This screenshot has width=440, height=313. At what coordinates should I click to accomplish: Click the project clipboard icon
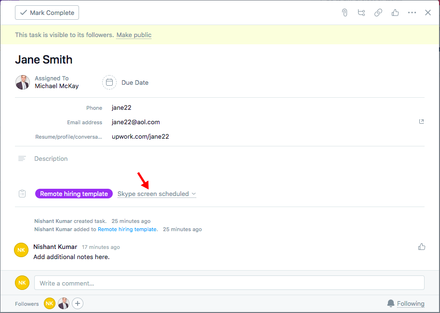(x=22, y=194)
